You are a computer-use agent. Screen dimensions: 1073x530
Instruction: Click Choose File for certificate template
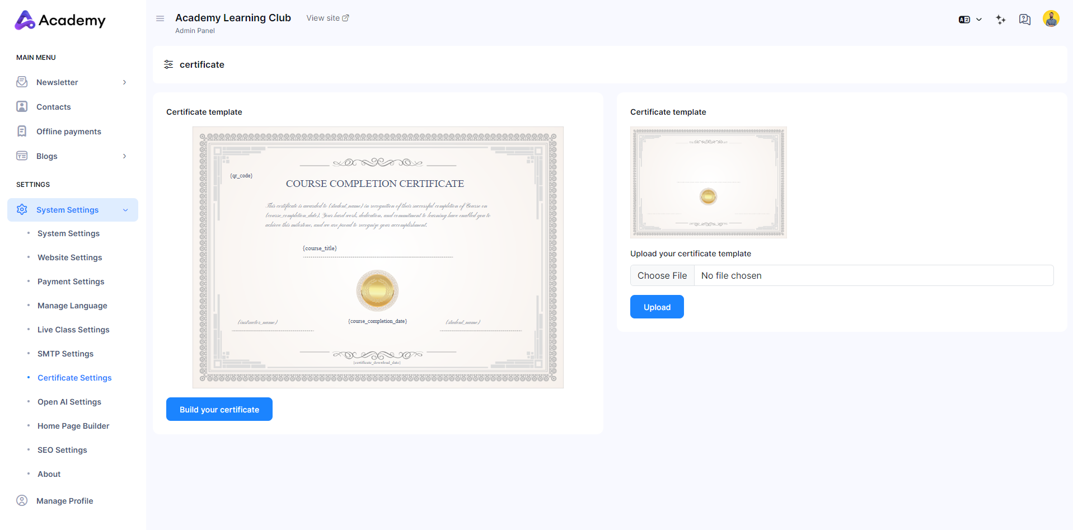point(662,275)
